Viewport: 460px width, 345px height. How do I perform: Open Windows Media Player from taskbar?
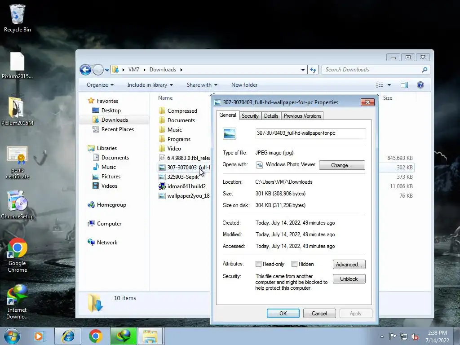39,336
